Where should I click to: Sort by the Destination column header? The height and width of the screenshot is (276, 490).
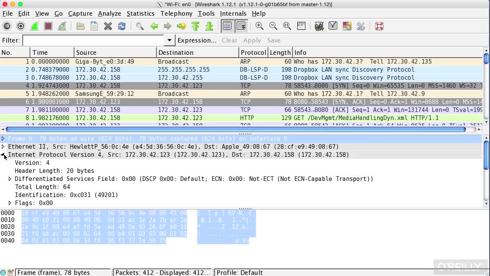pos(198,53)
